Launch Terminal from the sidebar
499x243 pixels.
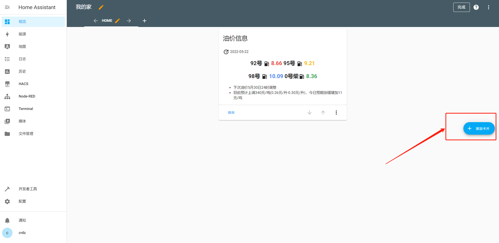(26, 109)
